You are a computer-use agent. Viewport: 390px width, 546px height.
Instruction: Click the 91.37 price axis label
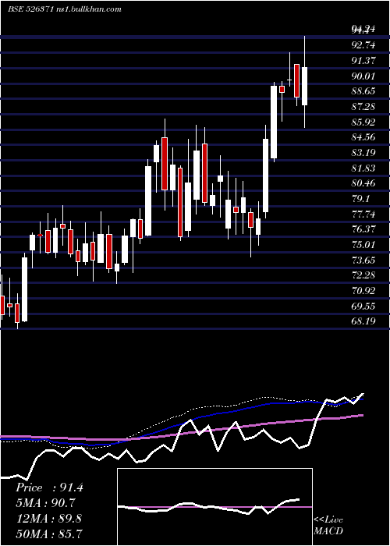tap(363, 61)
